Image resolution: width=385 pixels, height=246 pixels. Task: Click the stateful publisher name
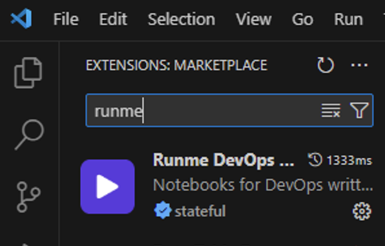(x=200, y=211)
